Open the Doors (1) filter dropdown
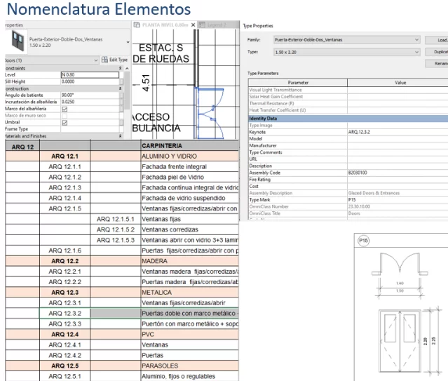The width and height of the screenshot is (448, 381). coord(95,61)
